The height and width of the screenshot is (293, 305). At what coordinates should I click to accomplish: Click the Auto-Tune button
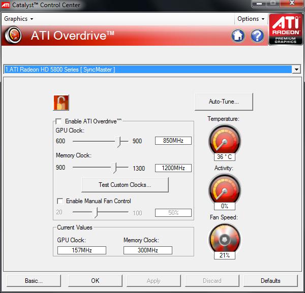coord(224,102)
